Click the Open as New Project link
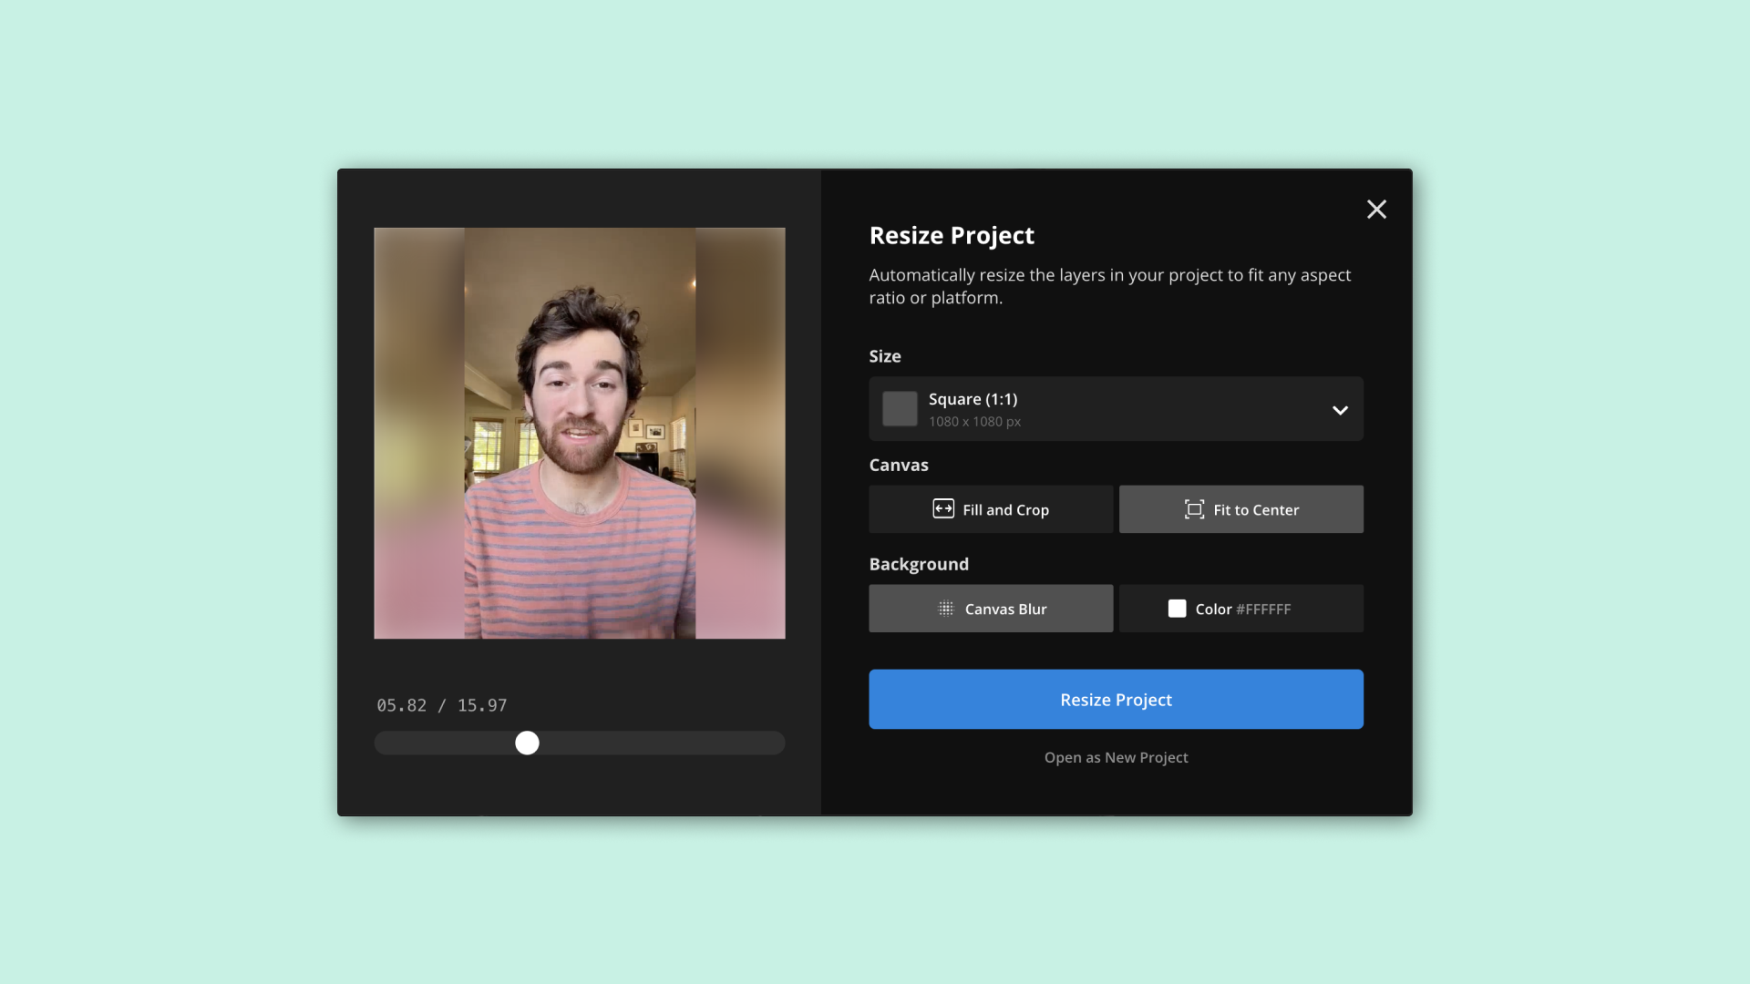The height and width of the screenshot is (984, 1750). (x=1116, y=758)
